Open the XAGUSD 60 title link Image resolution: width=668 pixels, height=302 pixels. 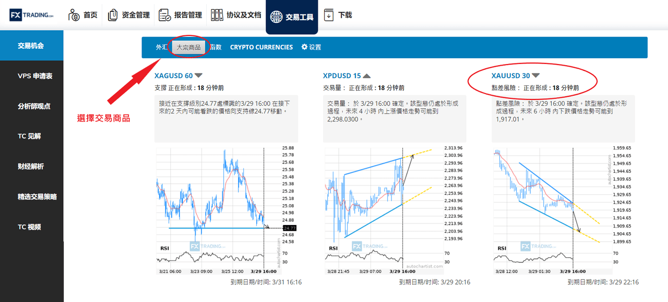coord(174,76)
